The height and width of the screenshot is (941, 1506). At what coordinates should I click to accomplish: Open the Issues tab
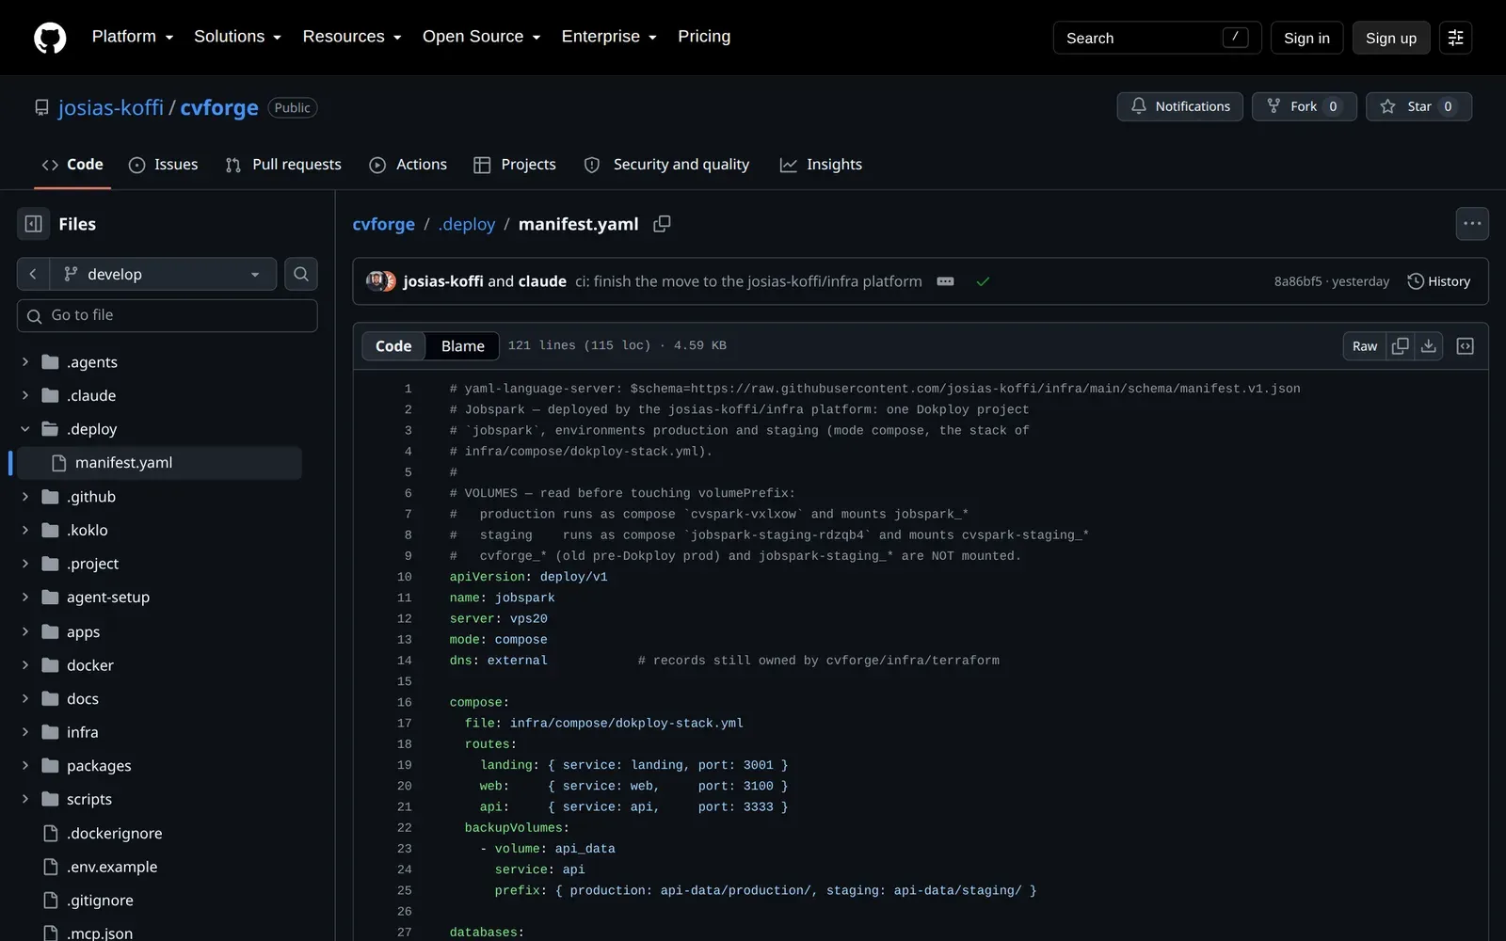coord(164,165)
